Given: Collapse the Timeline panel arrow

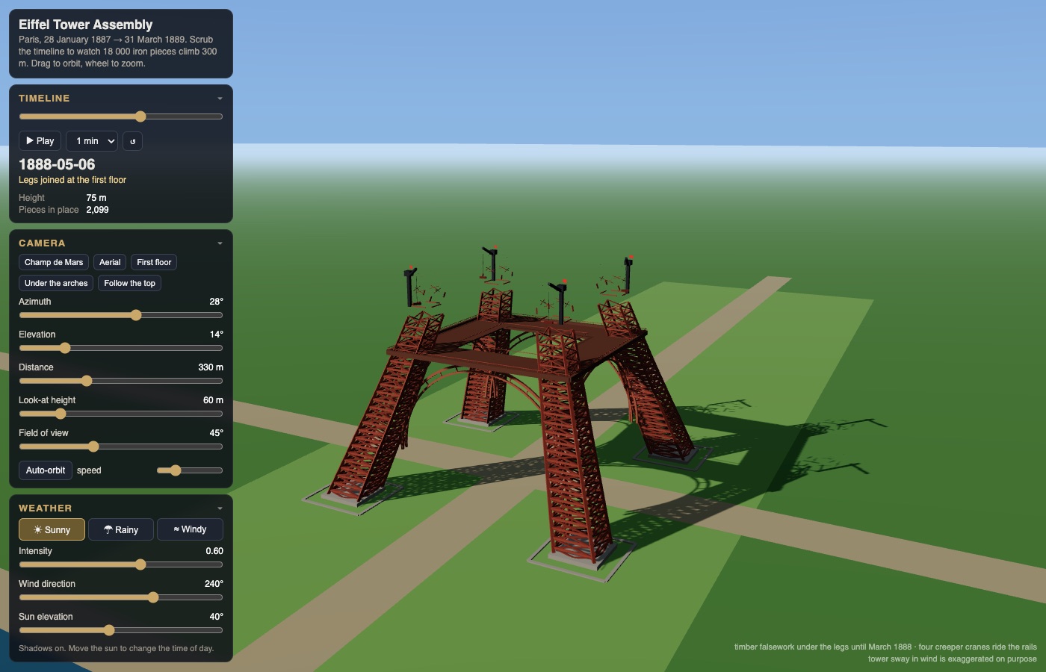Looking at the screenshot, I should pos(220,99).
